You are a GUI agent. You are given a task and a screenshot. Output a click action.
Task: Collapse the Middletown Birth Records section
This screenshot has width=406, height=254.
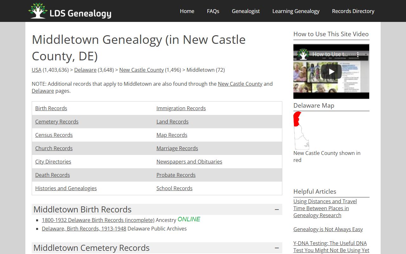tap(277, 210)
